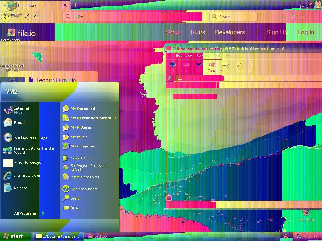This screenshot has height=241, width=322.
Task: Go to the browser home page
Action: [x=36, y=17]
